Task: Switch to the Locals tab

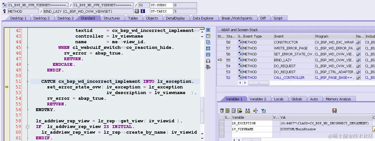Action: (279, 99)
